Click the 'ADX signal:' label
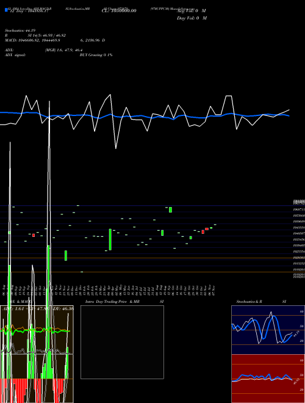Viewport: 305px width, 403px height. 15,55
